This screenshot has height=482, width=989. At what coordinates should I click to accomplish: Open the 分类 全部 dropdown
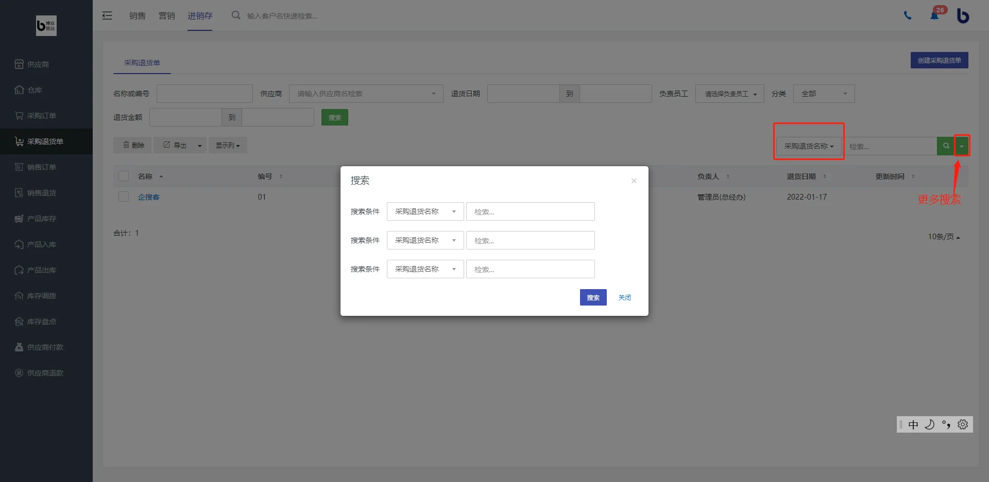(x=824, y=94)
